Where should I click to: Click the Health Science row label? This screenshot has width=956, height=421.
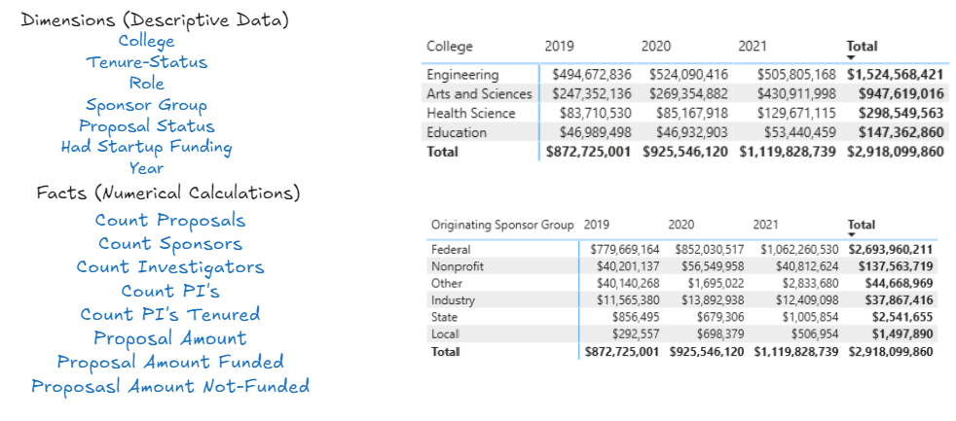click(x=470, y=114)
